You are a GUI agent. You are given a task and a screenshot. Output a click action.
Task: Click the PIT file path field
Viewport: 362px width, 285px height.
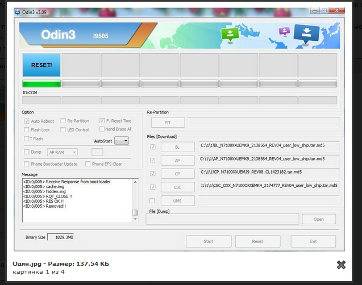pyautogui.click(x=264, y=122)
